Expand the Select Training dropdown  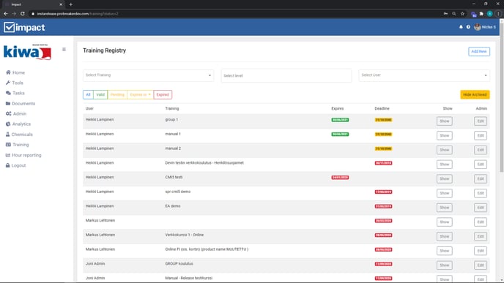point(148,75)
